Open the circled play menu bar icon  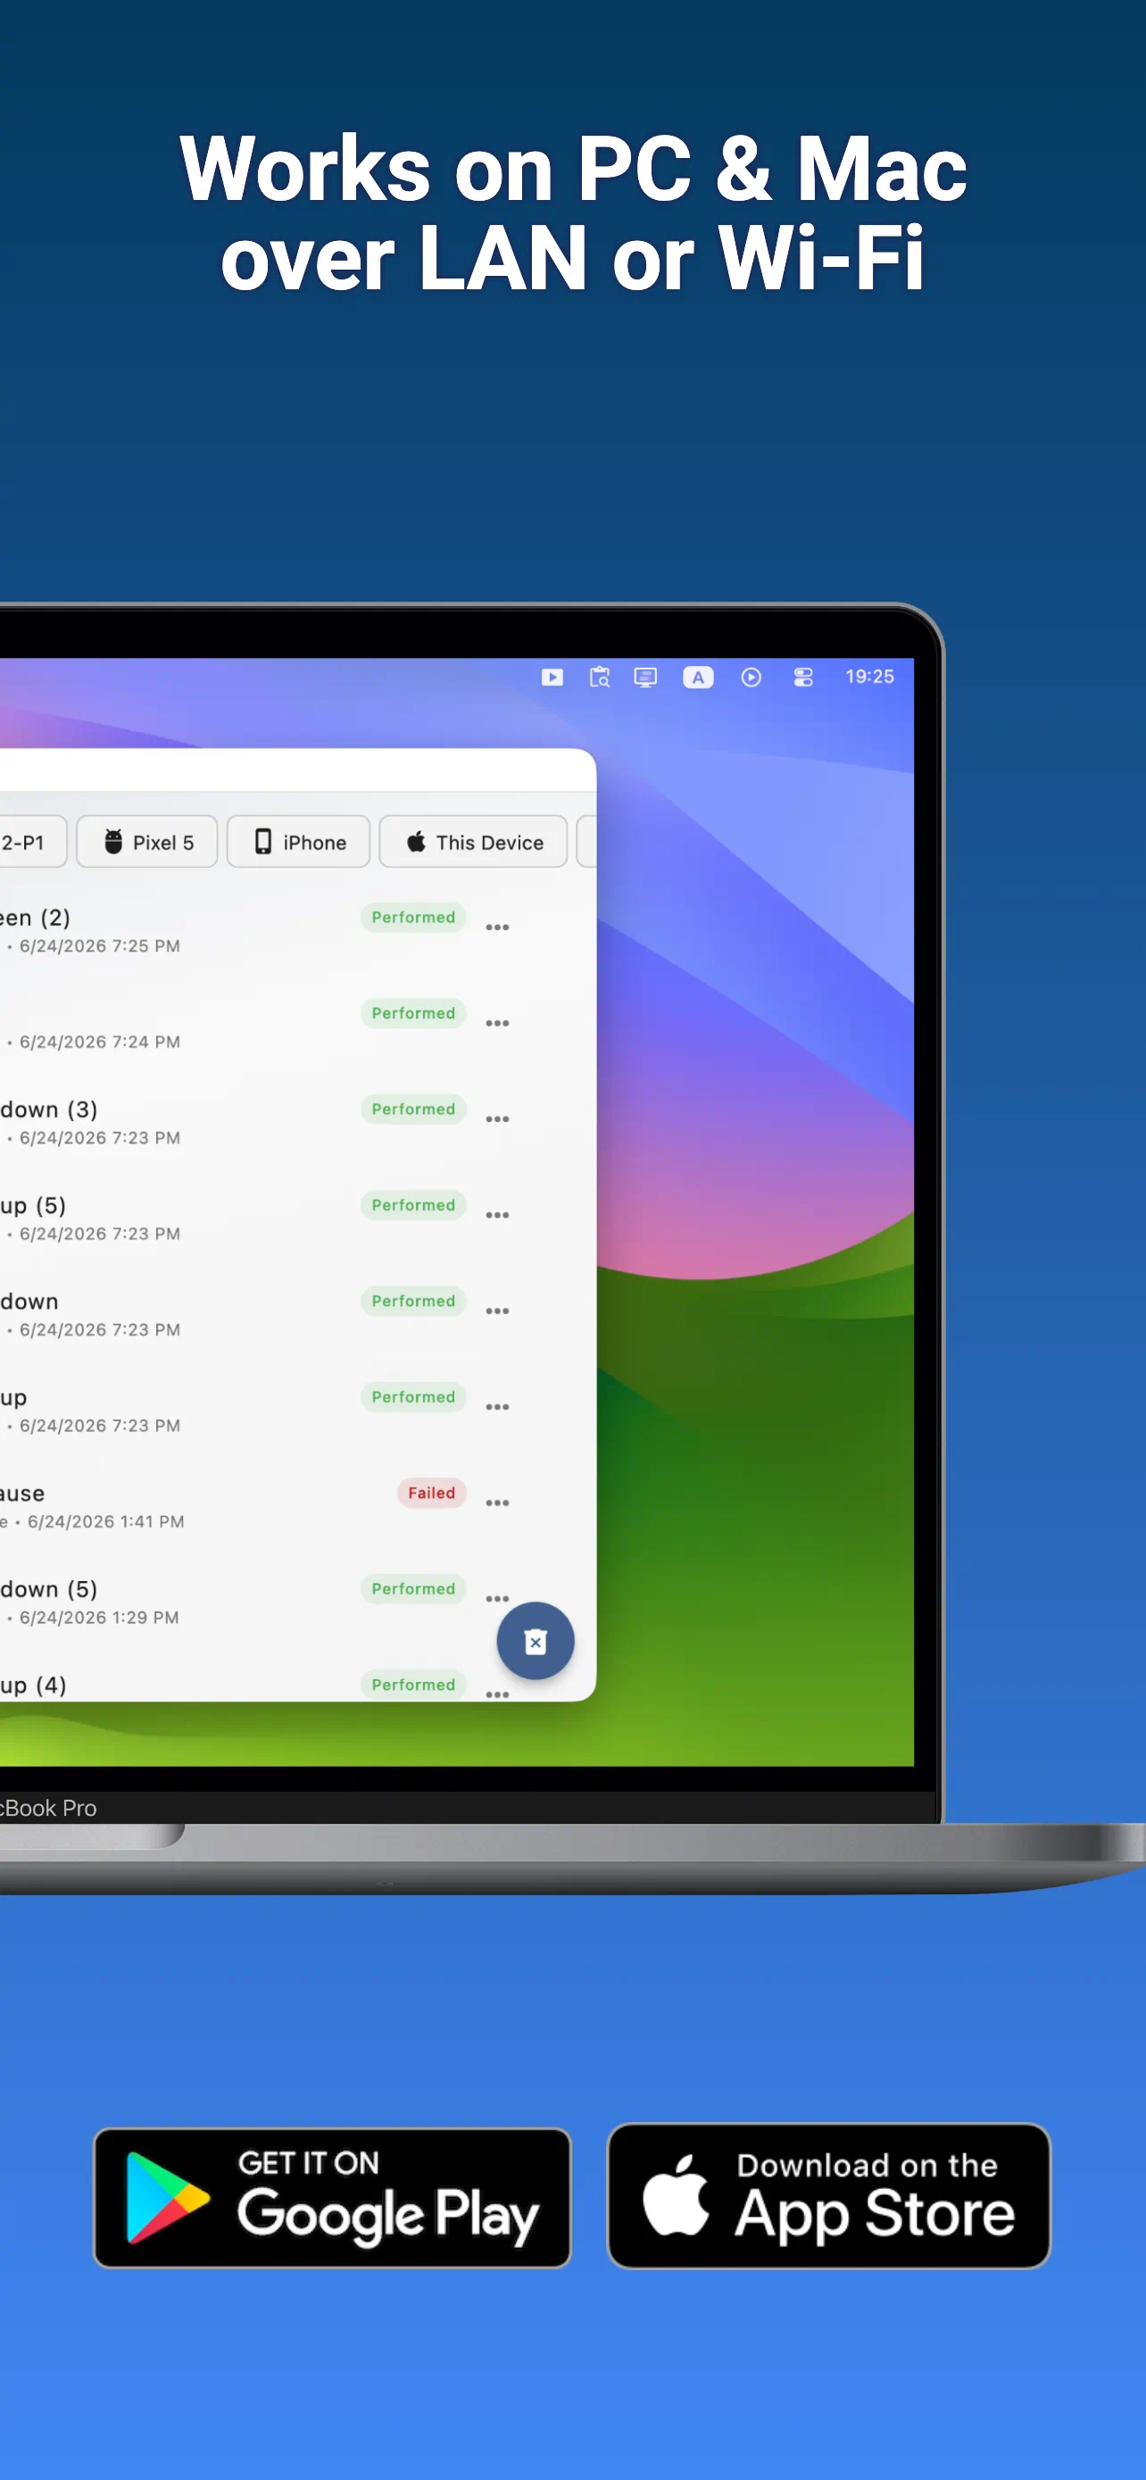pos(752,677)
